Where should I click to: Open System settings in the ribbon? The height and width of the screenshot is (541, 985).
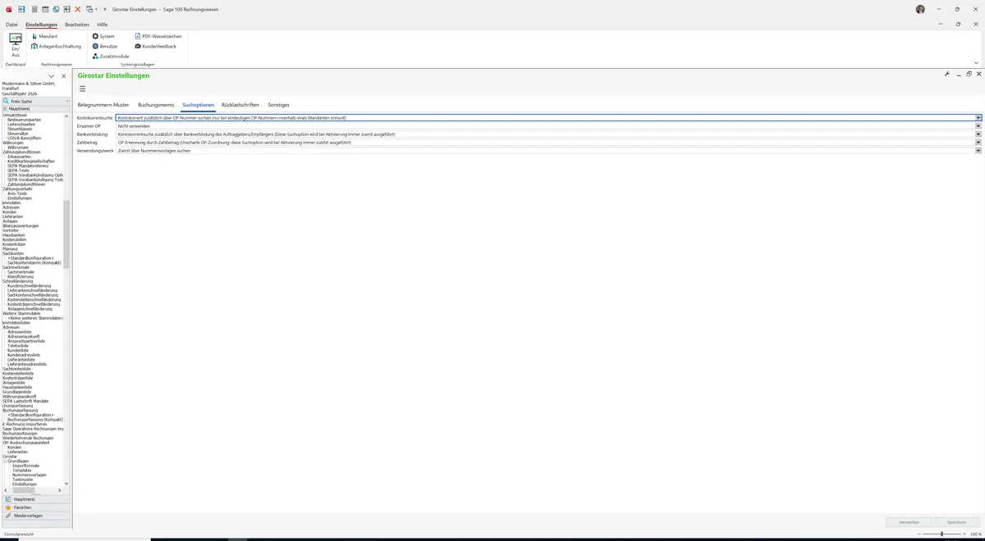(x=103, y=36)
